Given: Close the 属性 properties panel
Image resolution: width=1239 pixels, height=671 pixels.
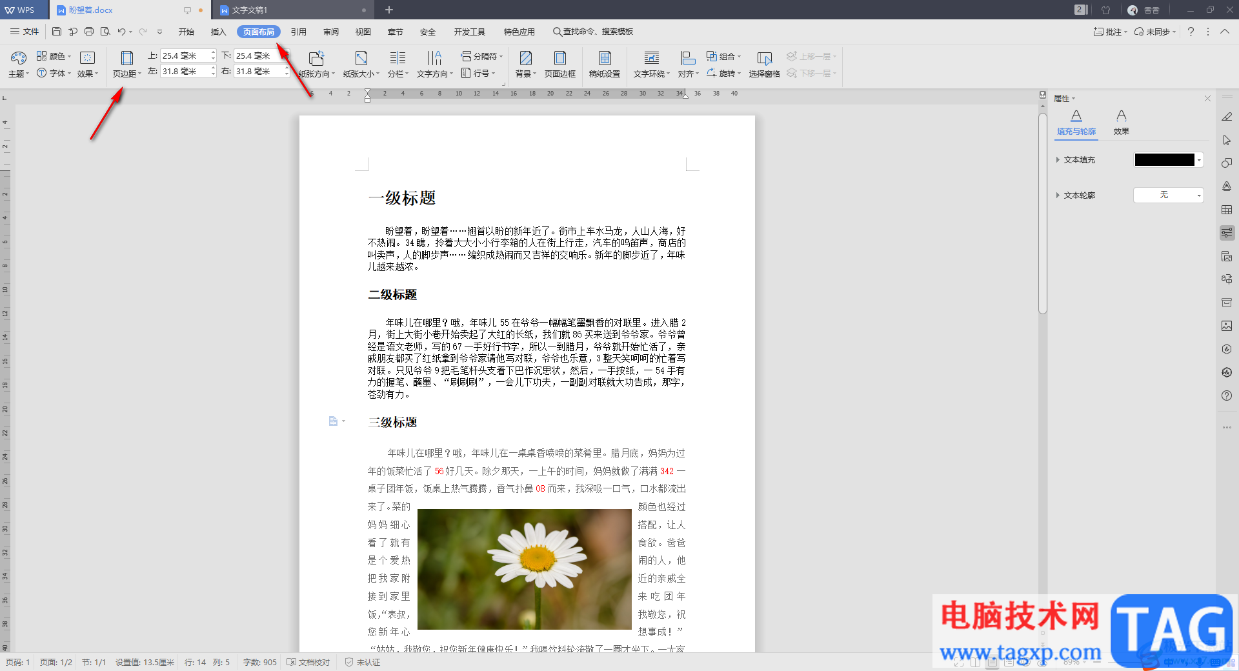Looking at the screenshot, I should (1207, 98).
